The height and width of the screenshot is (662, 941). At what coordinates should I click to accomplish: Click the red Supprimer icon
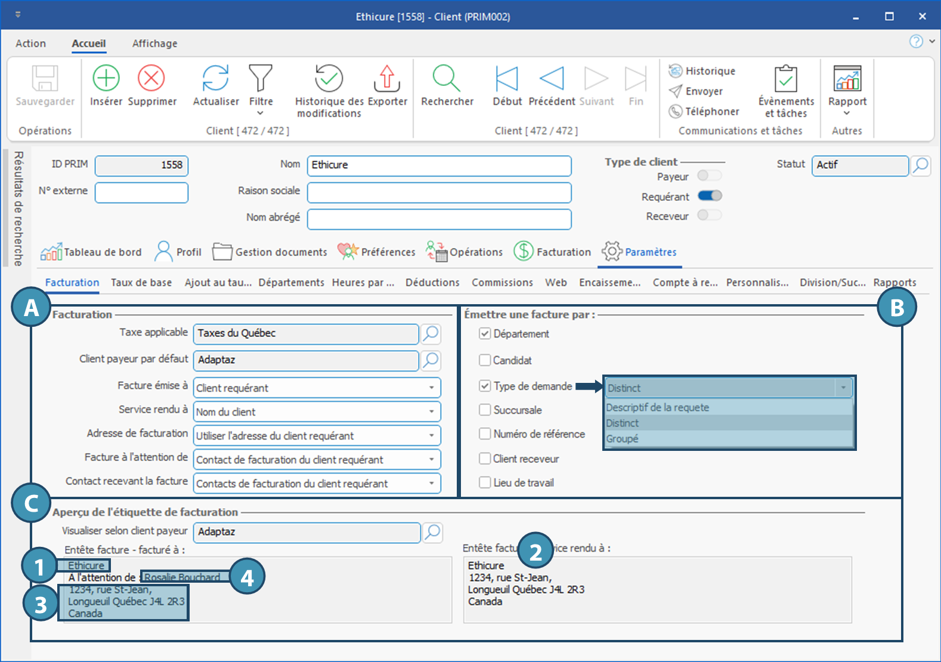151,78
